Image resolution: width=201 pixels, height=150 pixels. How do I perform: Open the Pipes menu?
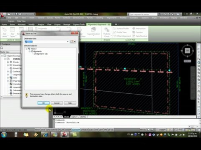click(154, 18)
